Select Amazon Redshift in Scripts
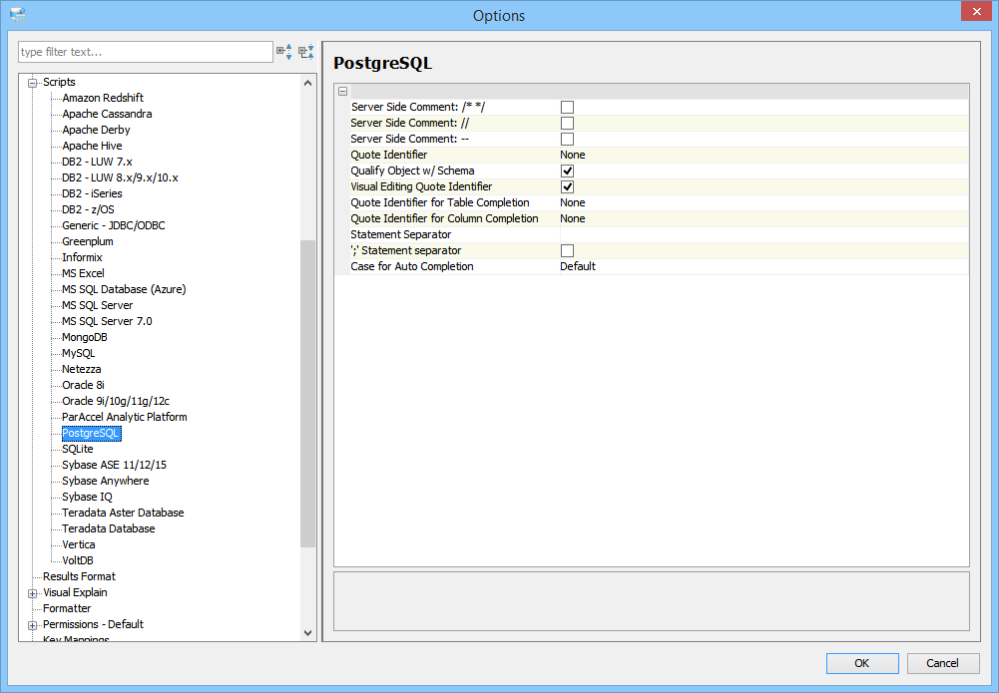Image resolution: width=999 pixels, height=693 pixels. pyautogui.click(x=103, y=98)
